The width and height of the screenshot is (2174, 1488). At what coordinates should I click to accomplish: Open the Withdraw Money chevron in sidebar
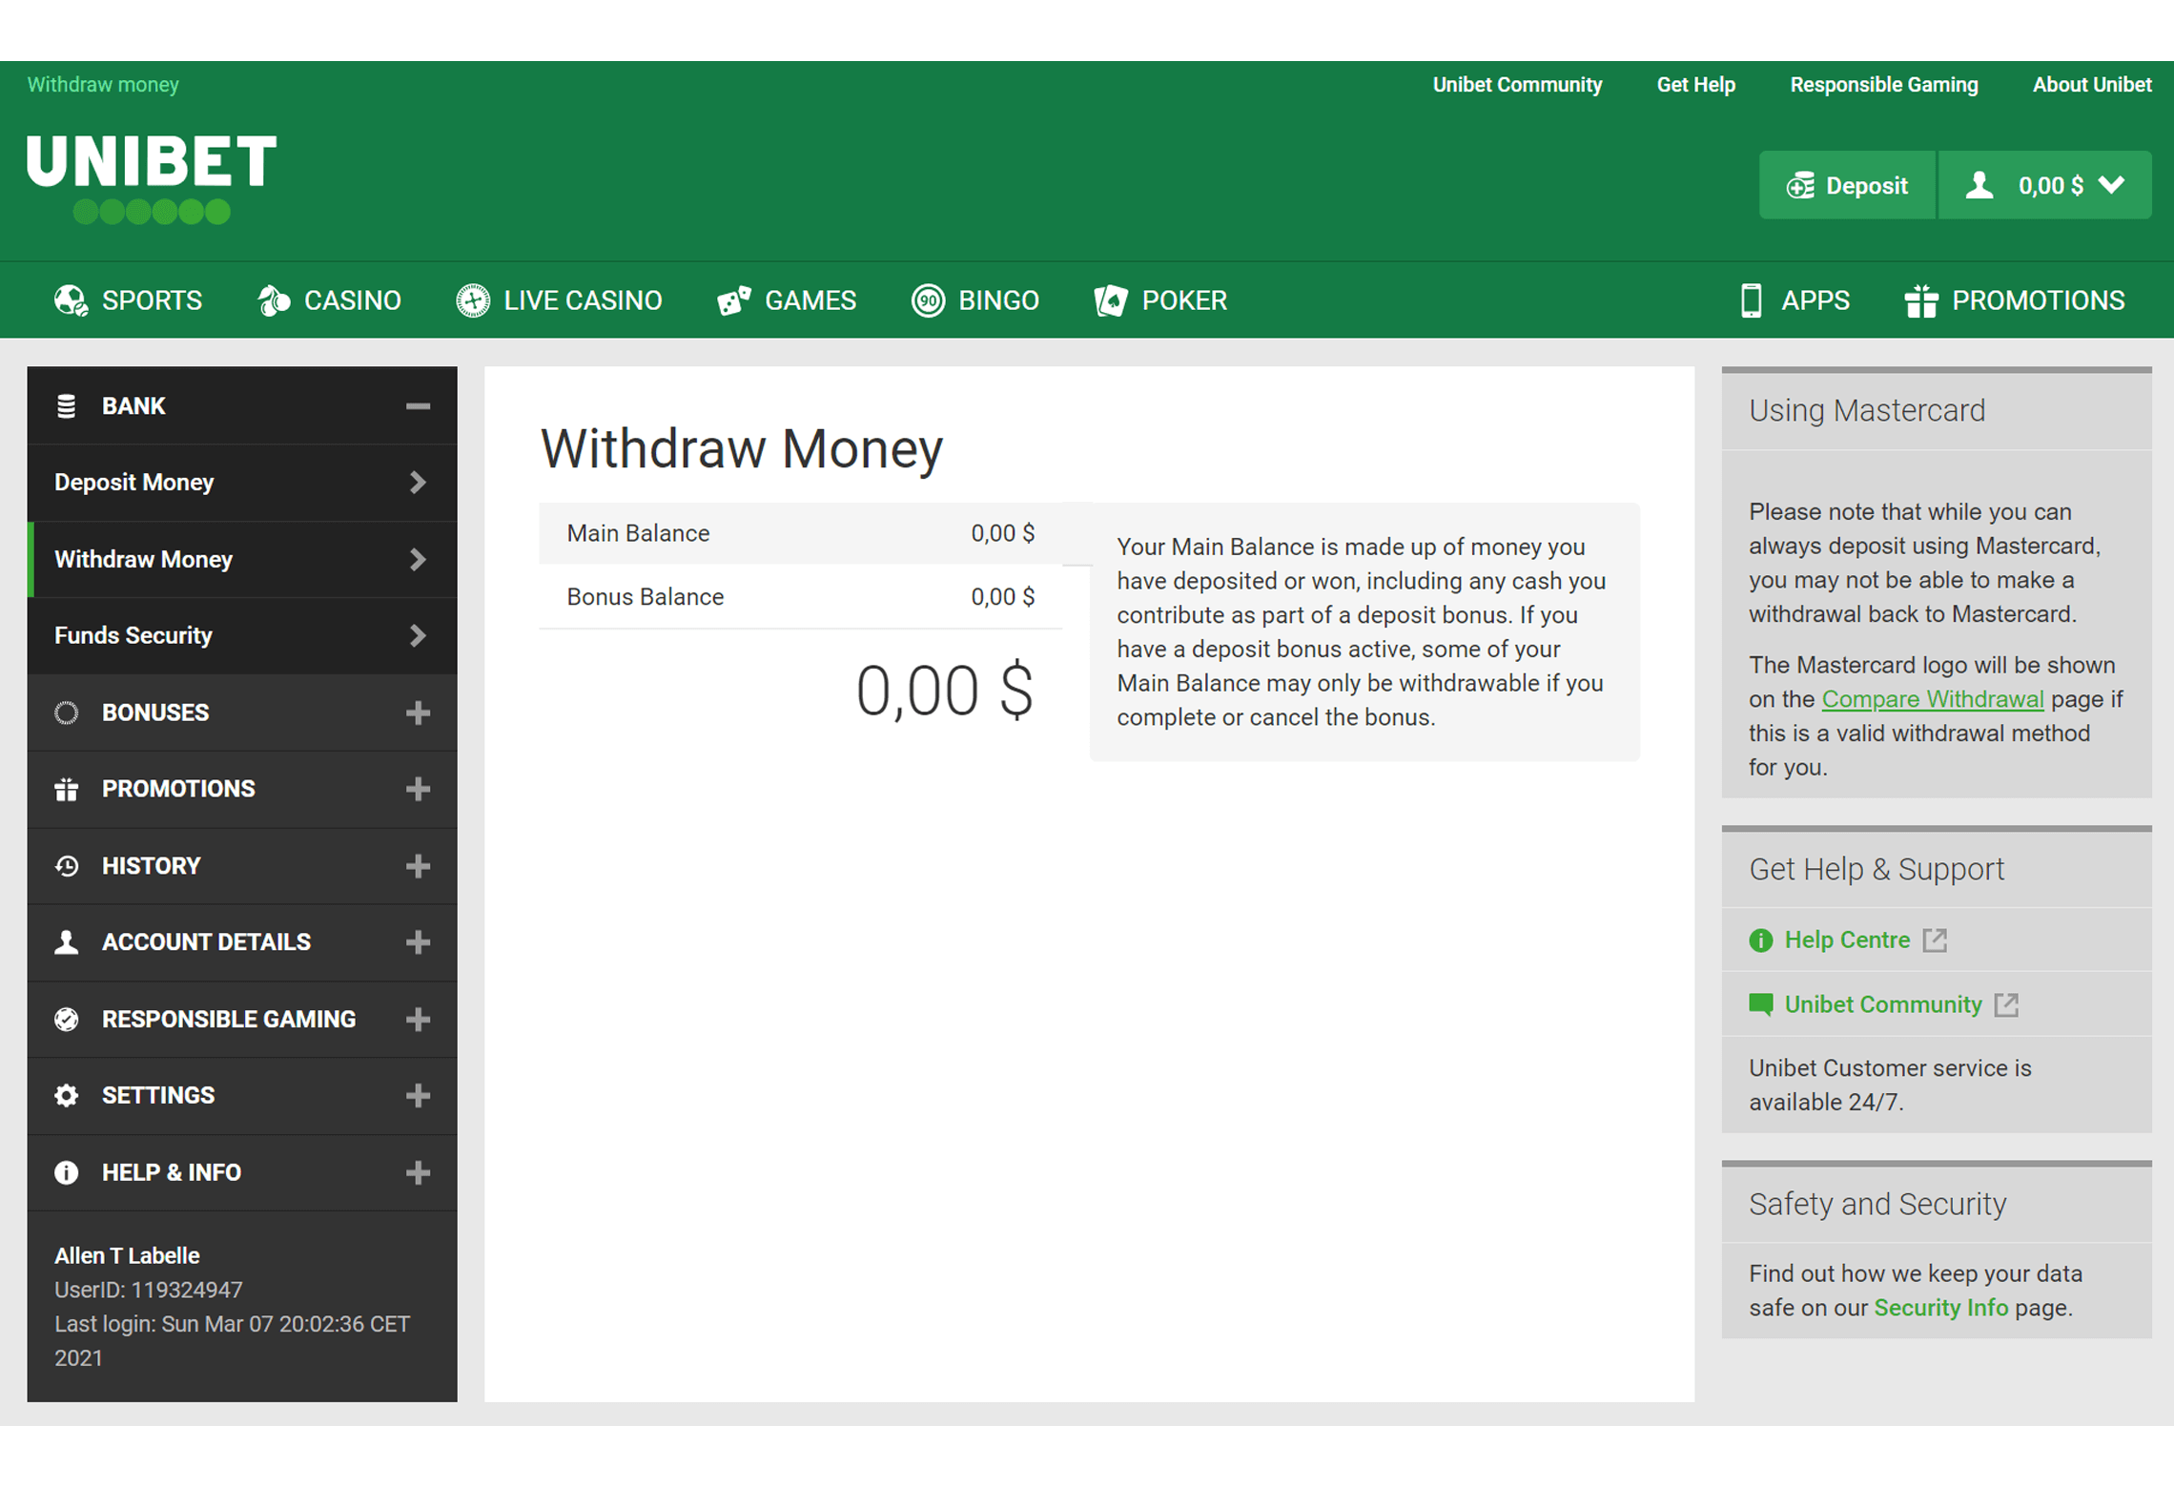(418, 559)
